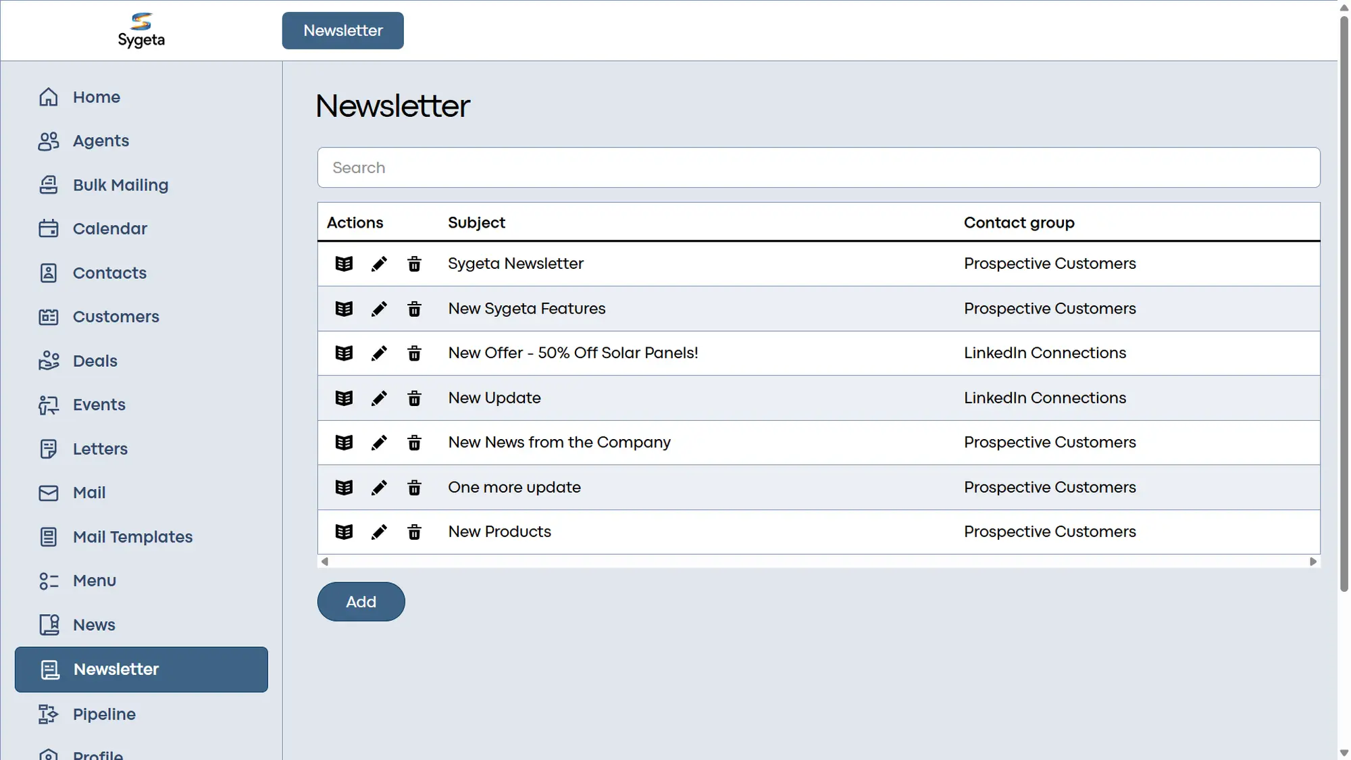This screenshot has height=760, width=1351.
Task: Open Menu item in sidebar
Action: (x=141, y=580)
